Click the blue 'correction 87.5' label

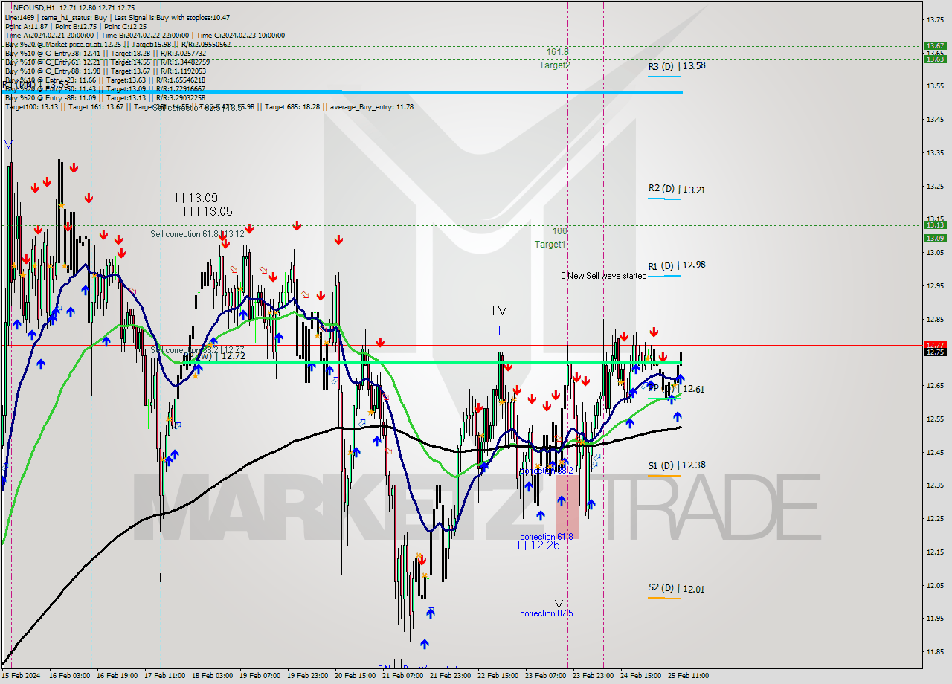pos(547,613)
